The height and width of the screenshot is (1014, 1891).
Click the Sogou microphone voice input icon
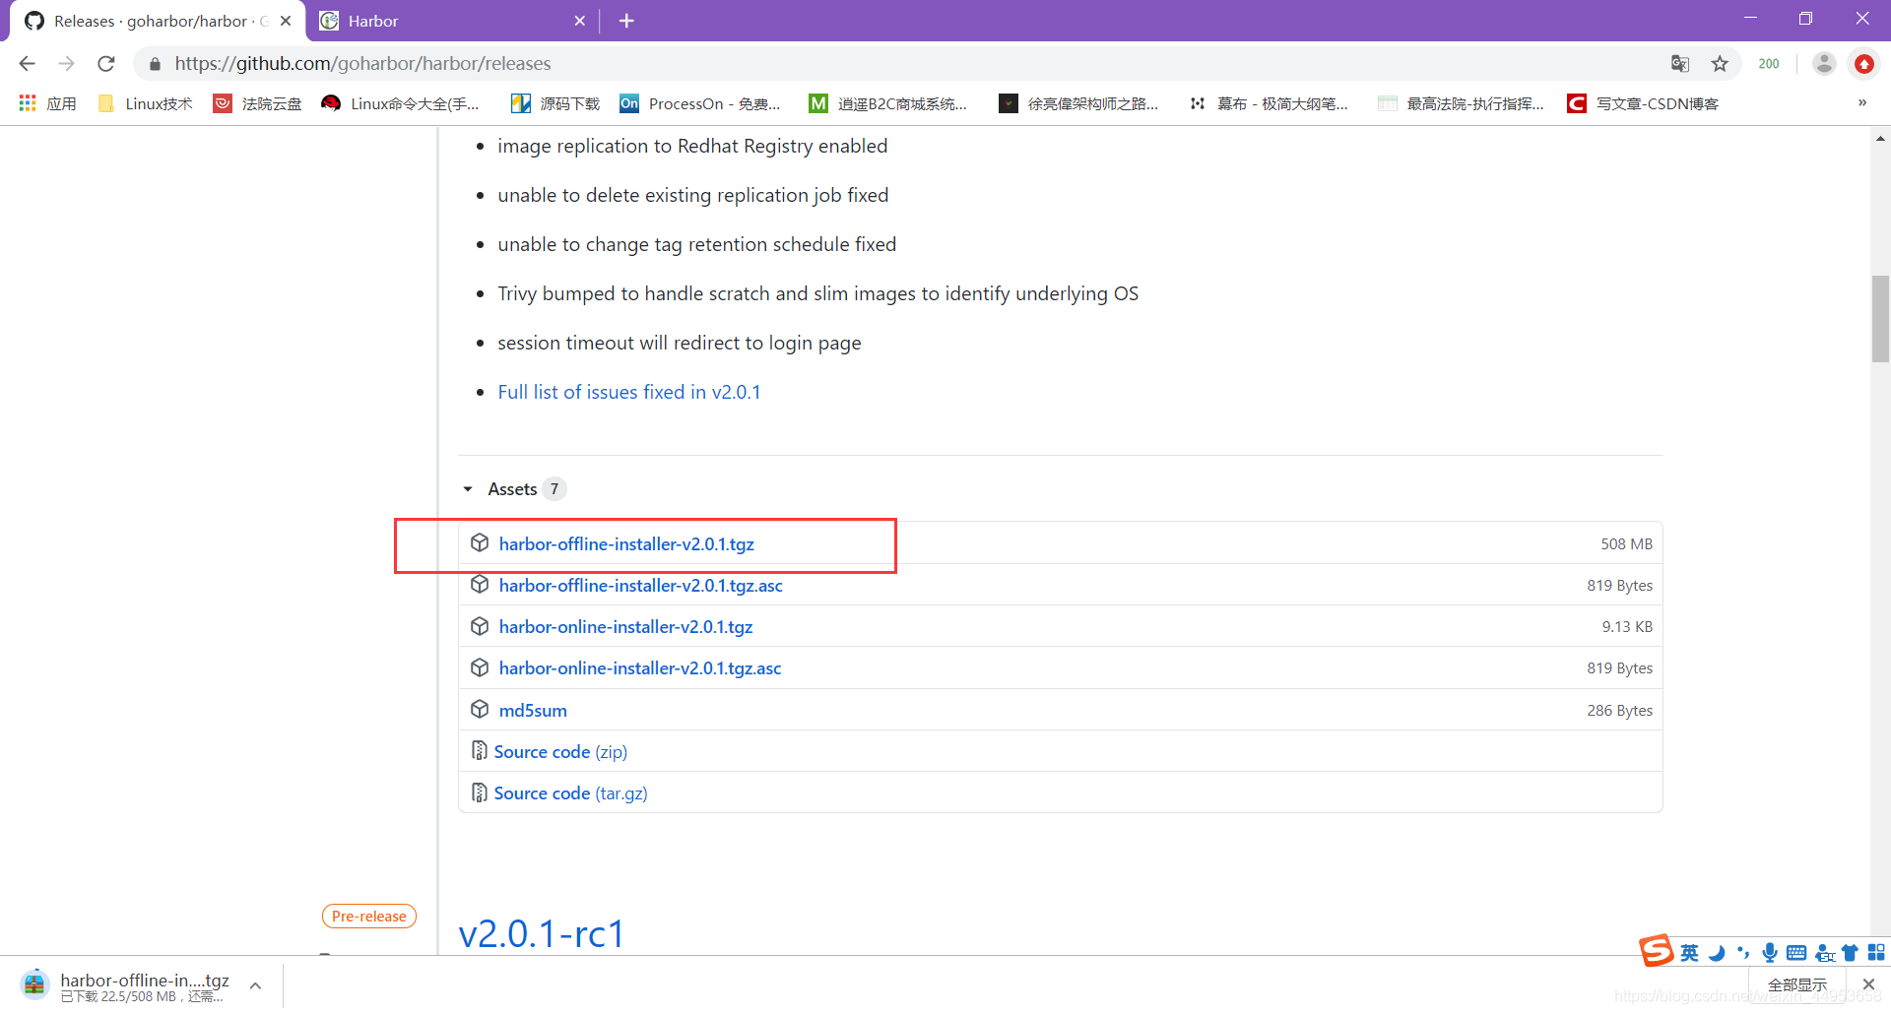1770,953
